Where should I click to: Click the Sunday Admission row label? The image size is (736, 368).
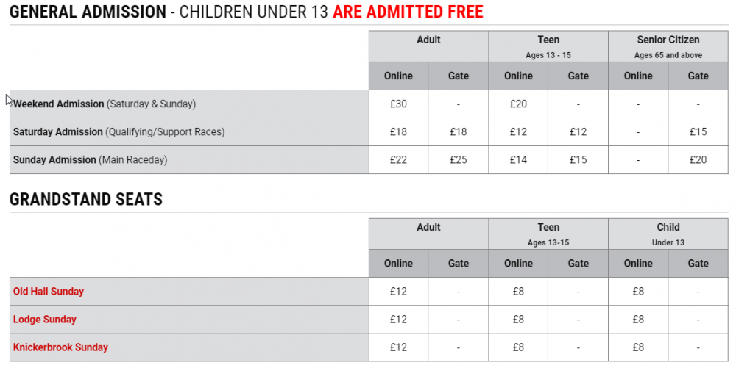tap(55, 160)
